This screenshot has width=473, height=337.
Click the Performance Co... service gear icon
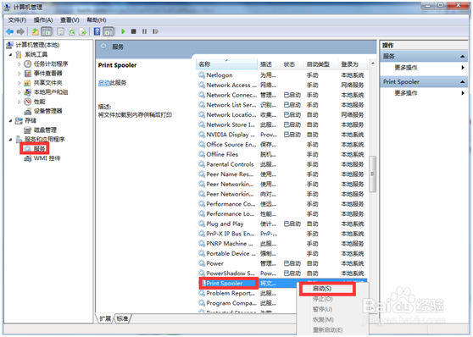click(x=201, y=204)
